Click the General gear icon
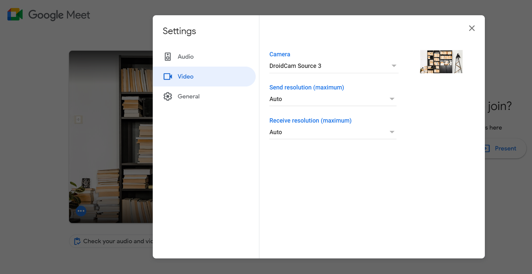Image resolution: width=532 pixels, height=274 pixels. tap(168, 96)
